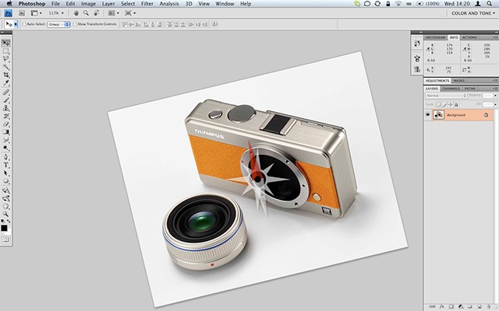This screenshot has width=499, height=311.
Task: Click the foreground color swatch
Action: tap(4, 228)
